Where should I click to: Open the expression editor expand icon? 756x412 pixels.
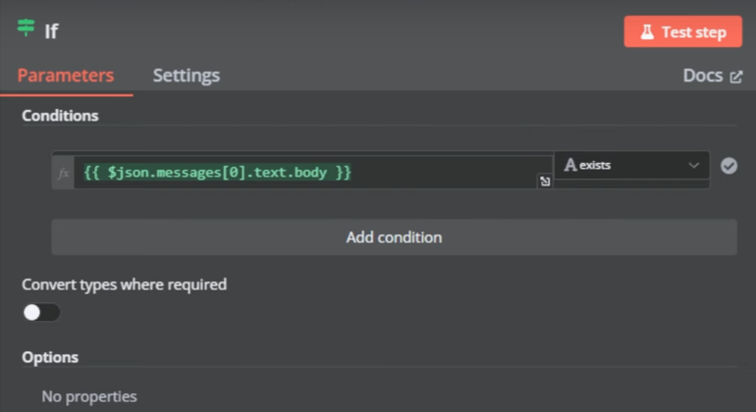(544, 181)
